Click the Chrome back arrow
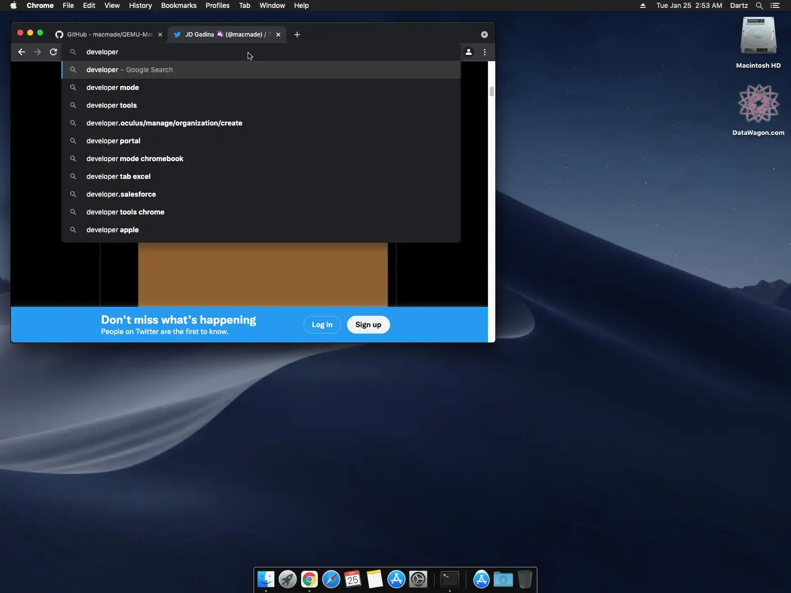This screenshot has height=593, width=791. (22, 52)
